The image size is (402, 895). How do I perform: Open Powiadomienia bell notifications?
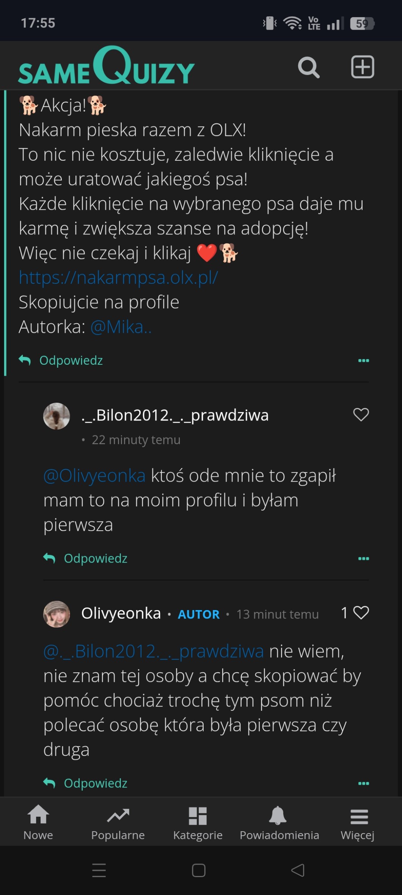[x=279, y=822]
